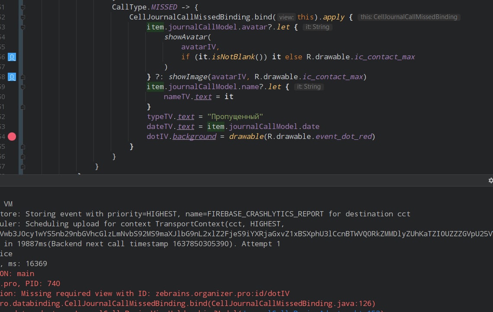This screenshot has height=312, width=493.
Task: Click the avatarIV argument under showAvatar
Action: (x=198, y=47)
